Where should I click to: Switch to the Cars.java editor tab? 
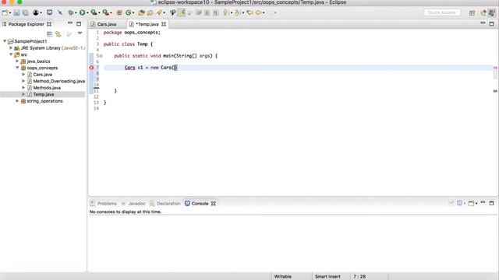(x=107, y=24)
